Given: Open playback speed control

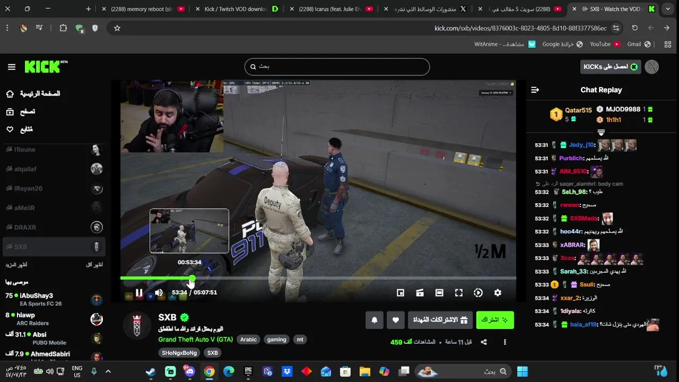Looking at the screenshot, I should (478, 293).
